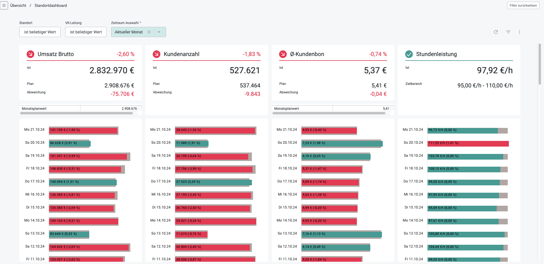The image size is (544, 264).
Task: Expand the Zeitraum Auswahl dropdown arrow
Action: (159, 32)
